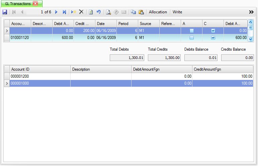Viewport: 258px width, 166px height.
Task: Toggle column A checkbox in first row
Action: coord(192,31)
